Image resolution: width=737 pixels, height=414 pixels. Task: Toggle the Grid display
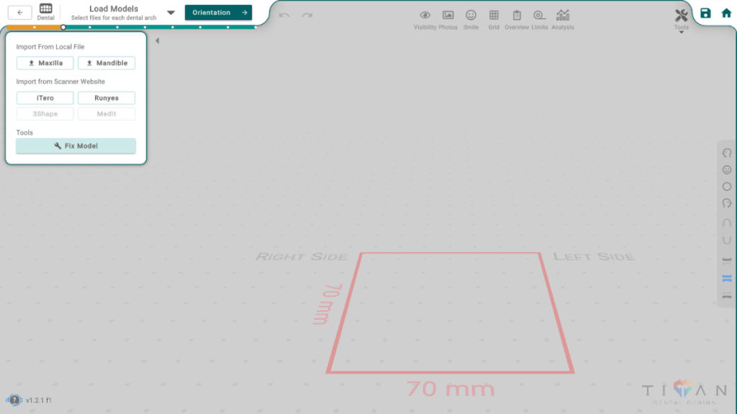pos(494,19)
